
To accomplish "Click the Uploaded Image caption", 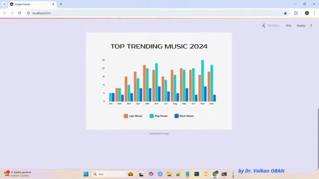I will click(x=159, y=134).
